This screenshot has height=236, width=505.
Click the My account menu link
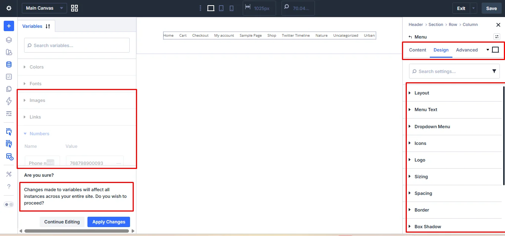point(224,36)
